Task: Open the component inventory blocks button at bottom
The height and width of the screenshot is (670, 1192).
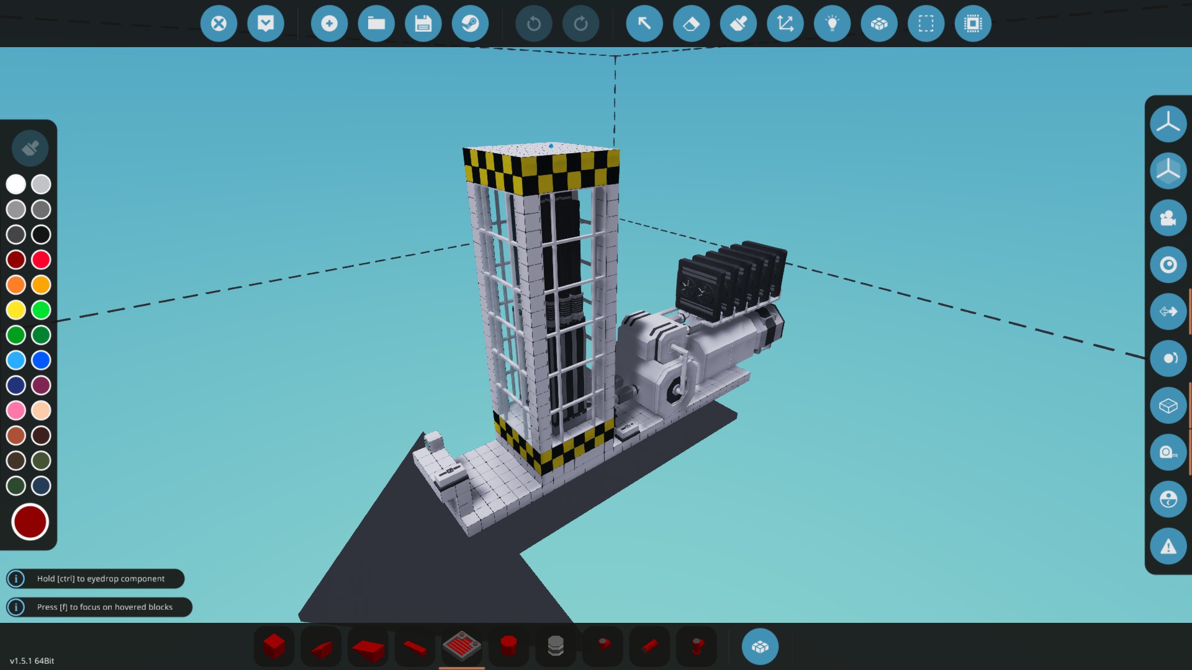Action: [760, 646]
